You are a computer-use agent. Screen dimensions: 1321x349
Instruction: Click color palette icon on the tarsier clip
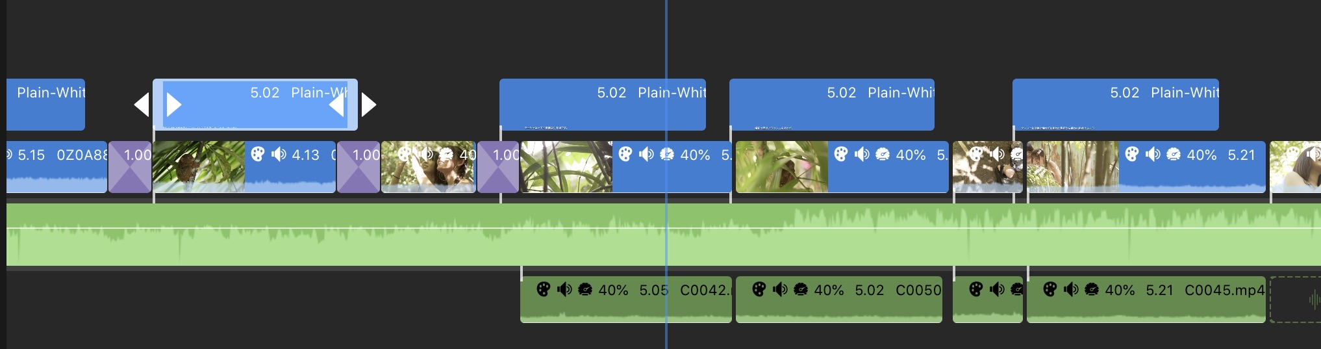(257, 154)
